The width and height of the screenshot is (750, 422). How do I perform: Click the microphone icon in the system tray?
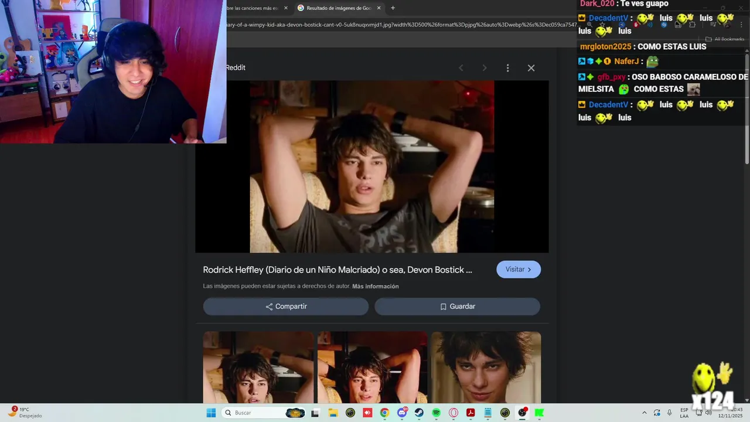pos(669,413)
